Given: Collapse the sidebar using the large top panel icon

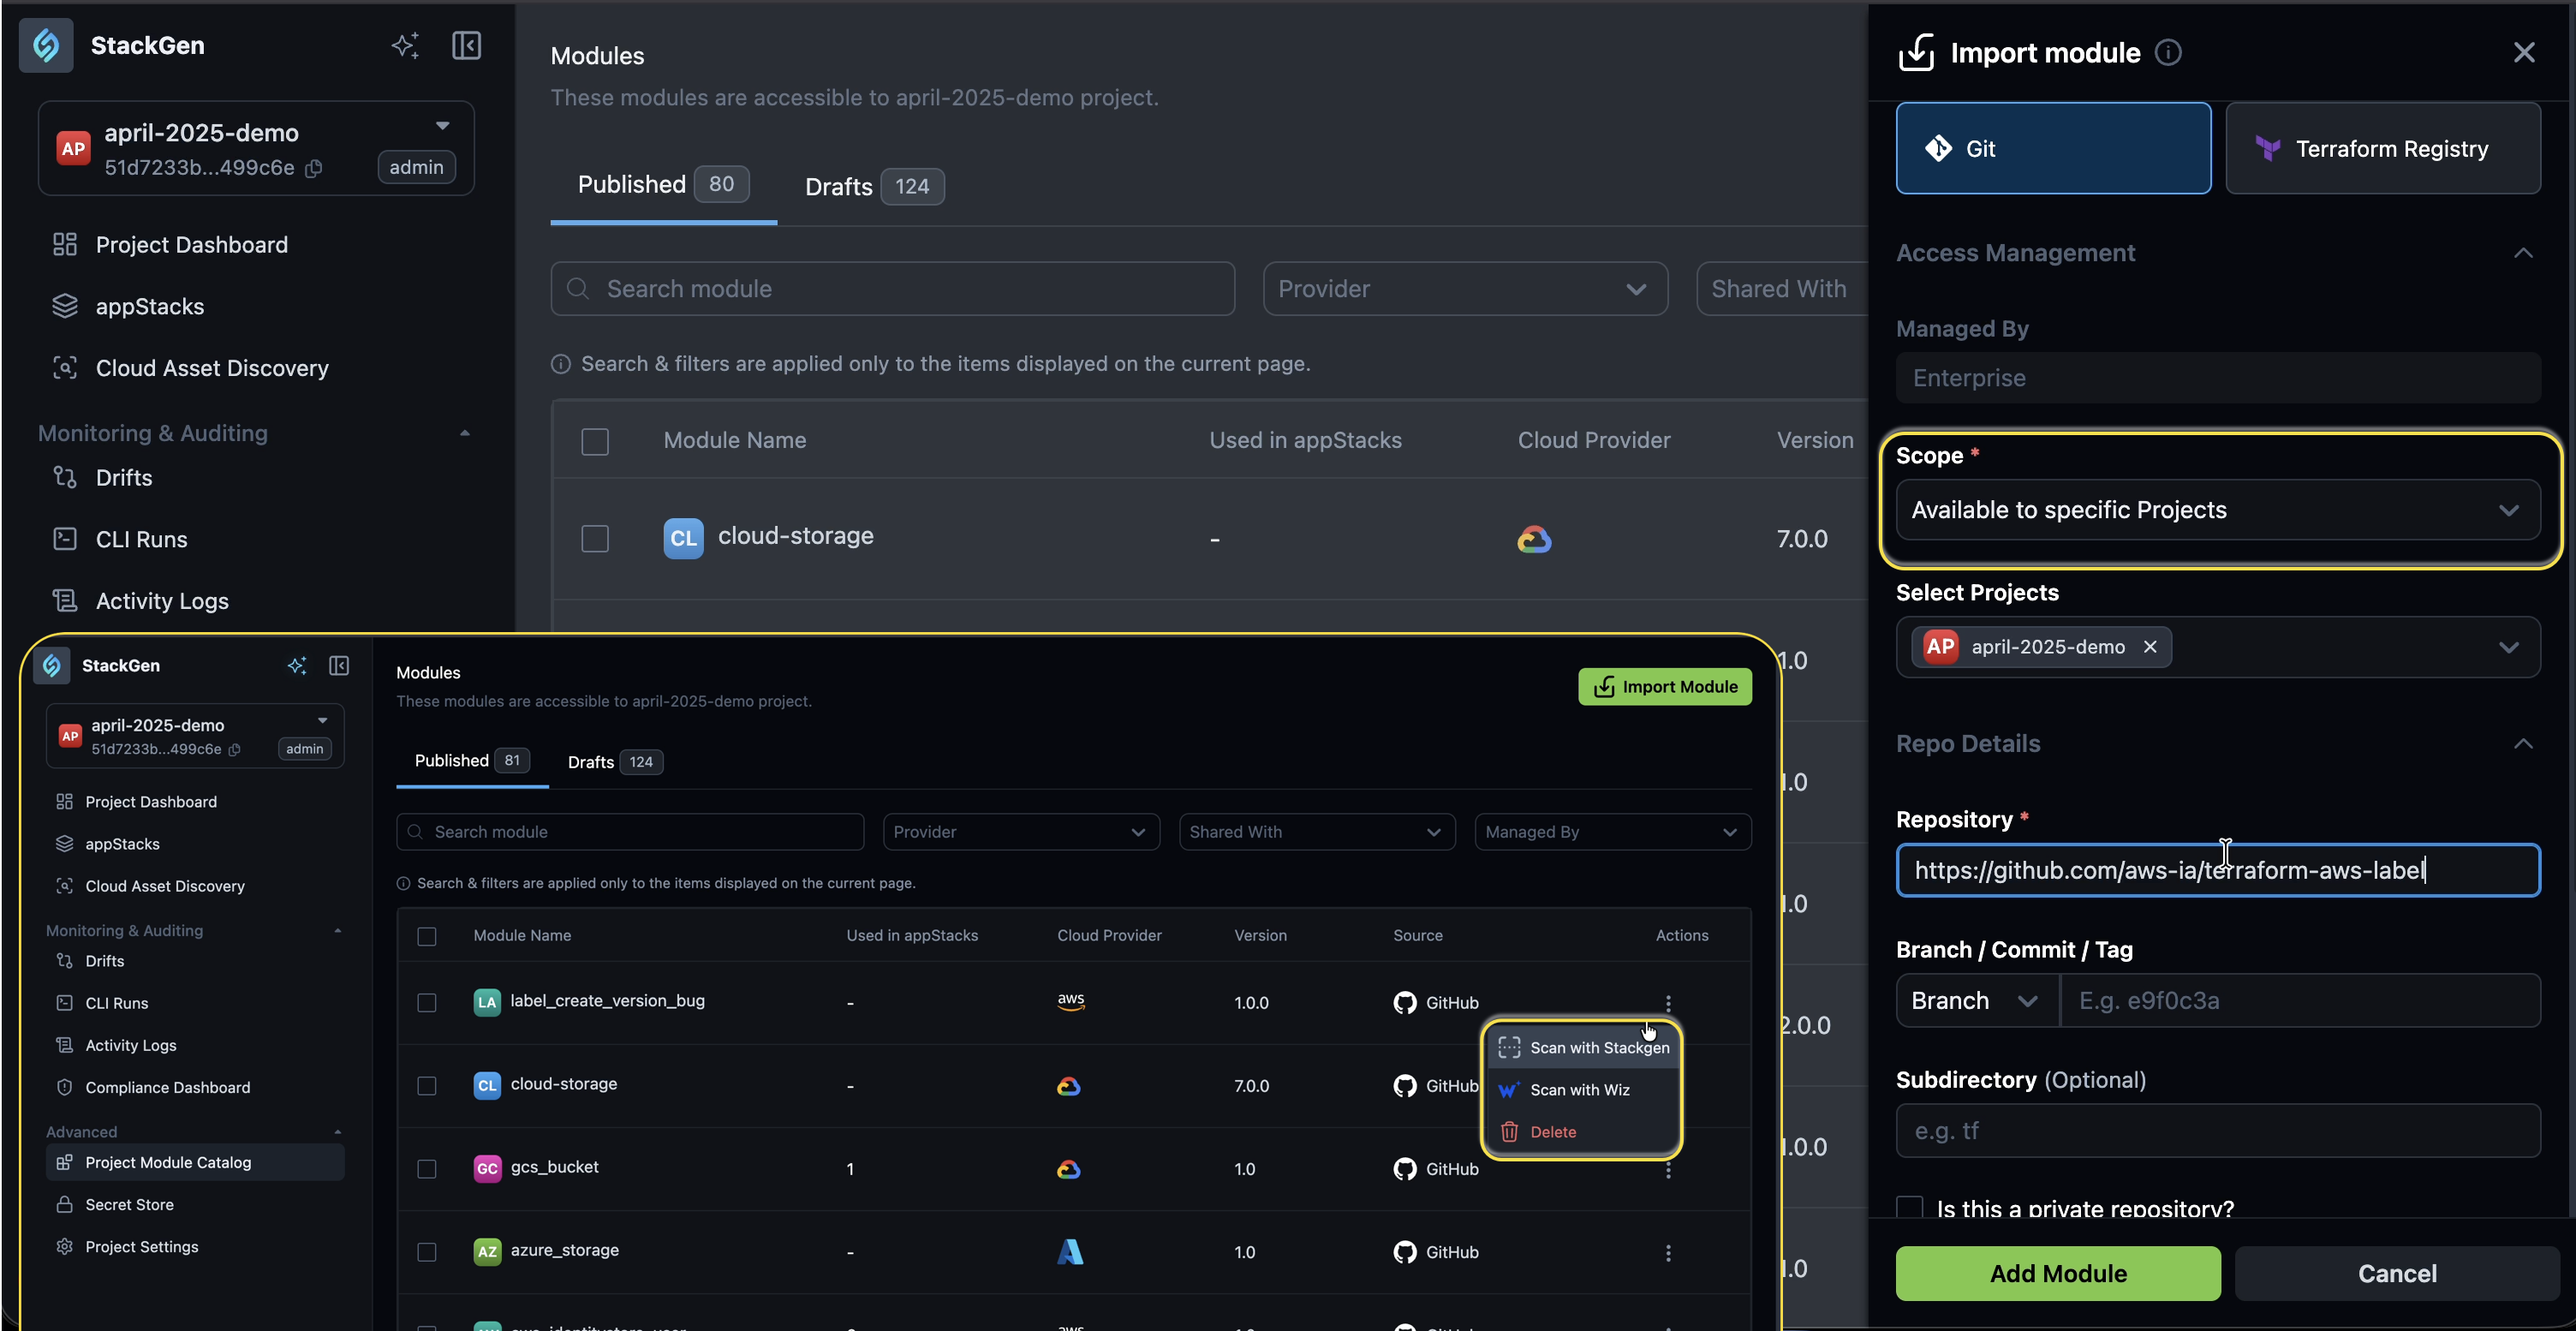Looking at the screenshot, I should tap(466, 45).
